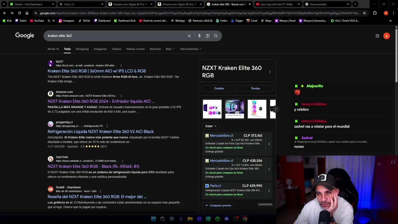Open first product thumbnail with purple fans
The width and height of the screenshot is (398, 224).
coord(212,109)
